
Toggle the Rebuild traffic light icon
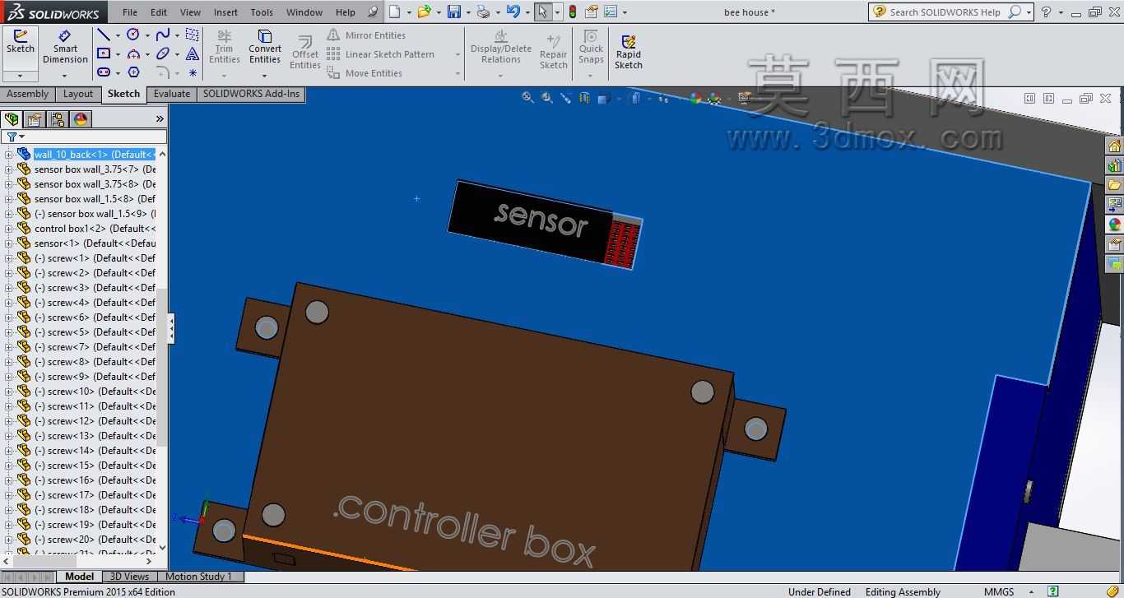pyautogui.click(x=572, y=12)
